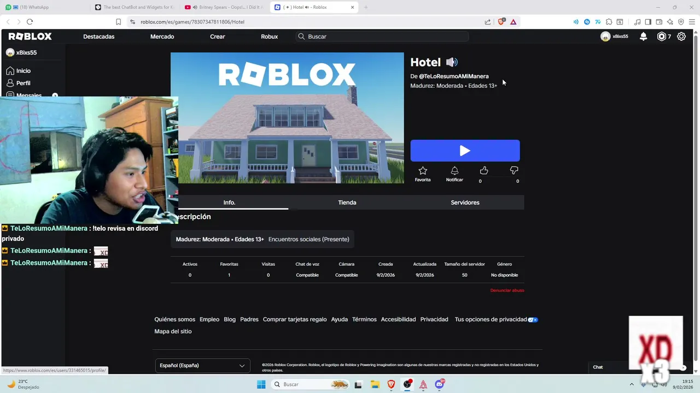
Task: Click the Hotel game thumbnail image
Action: 287,118
